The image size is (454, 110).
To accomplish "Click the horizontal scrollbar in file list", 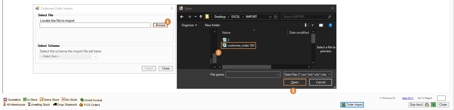I will click(x=246, y=67).
